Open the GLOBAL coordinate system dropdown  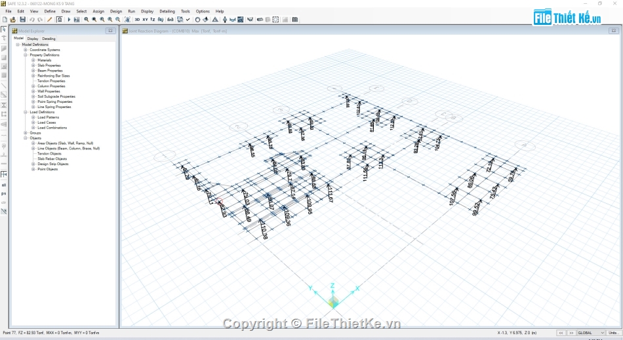tap(591, 333)
